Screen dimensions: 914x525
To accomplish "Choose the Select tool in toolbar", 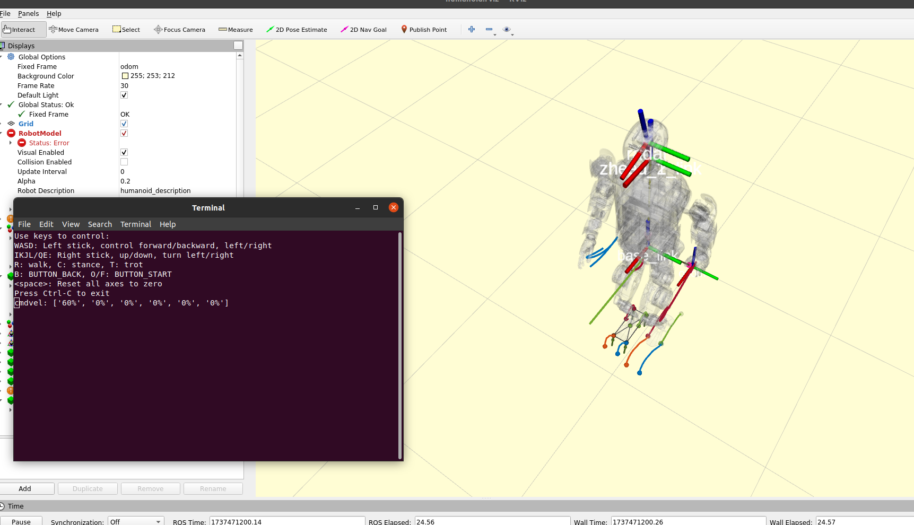I will click(126, 30).
